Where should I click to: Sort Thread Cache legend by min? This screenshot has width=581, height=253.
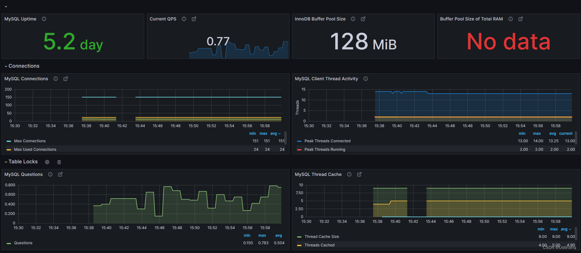click(x=541, y=229)
